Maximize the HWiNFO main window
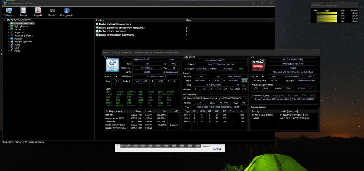Screen dimensions: 364x171 click(x=262, y=3)
